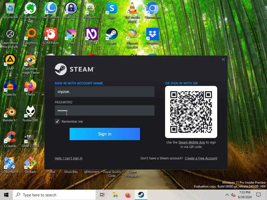Close the Steam sign-in dialog

point(223,60)
